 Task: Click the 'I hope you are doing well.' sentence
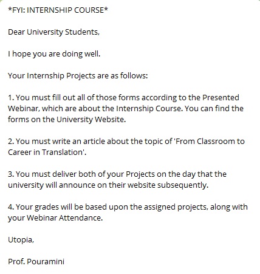click(54, 54)
